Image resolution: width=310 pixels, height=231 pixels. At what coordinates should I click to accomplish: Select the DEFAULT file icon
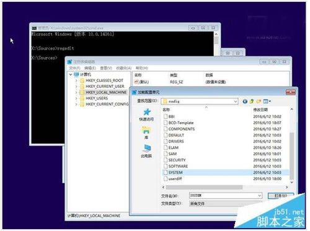pos(166,135)
